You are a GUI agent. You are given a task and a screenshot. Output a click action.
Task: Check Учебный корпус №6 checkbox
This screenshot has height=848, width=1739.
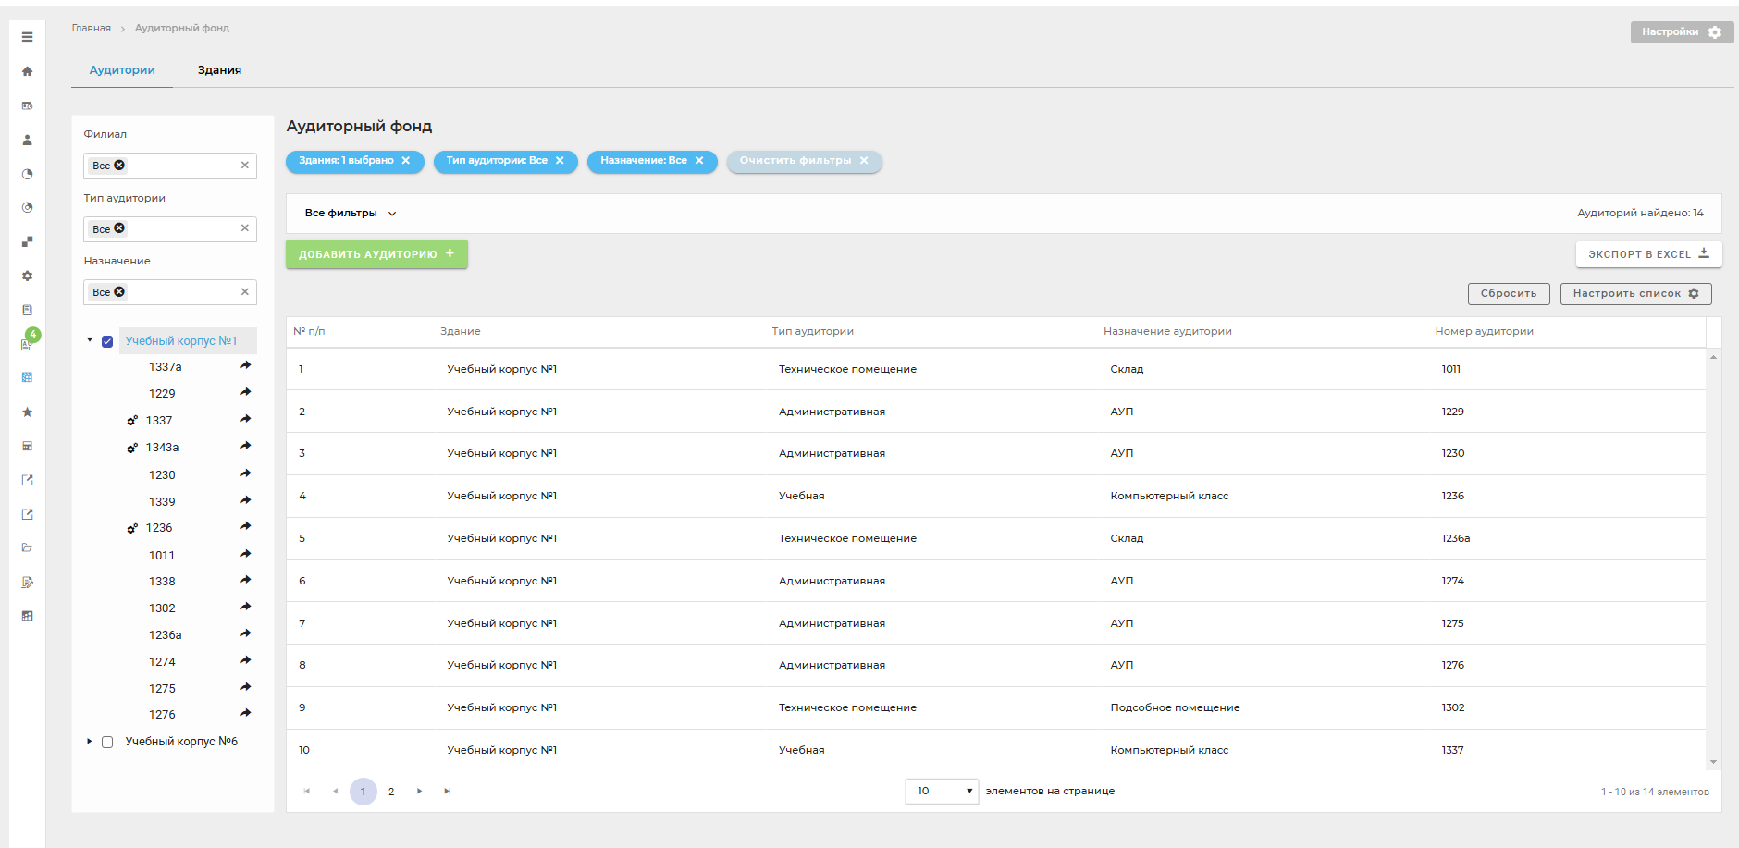107,742
